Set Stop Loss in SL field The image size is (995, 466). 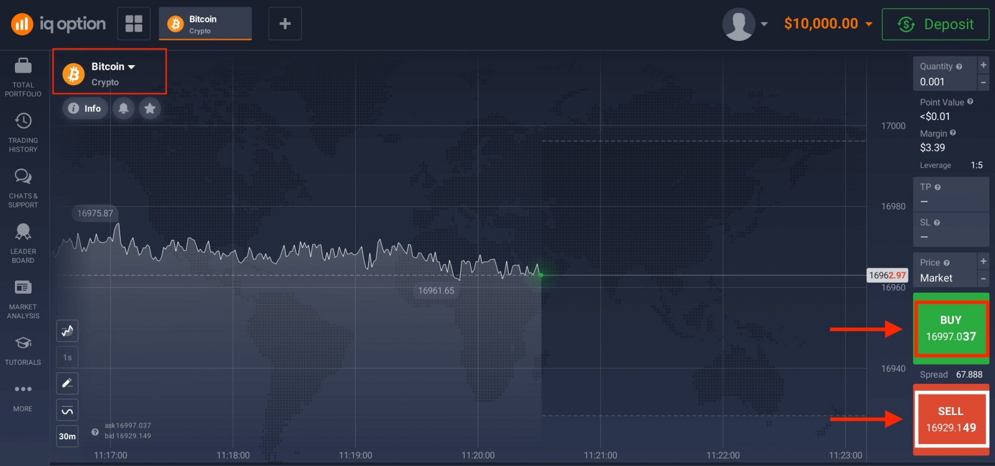click(x=951, y=230)
